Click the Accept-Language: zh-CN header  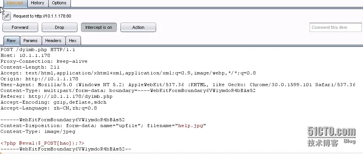[x=49, y=108]
